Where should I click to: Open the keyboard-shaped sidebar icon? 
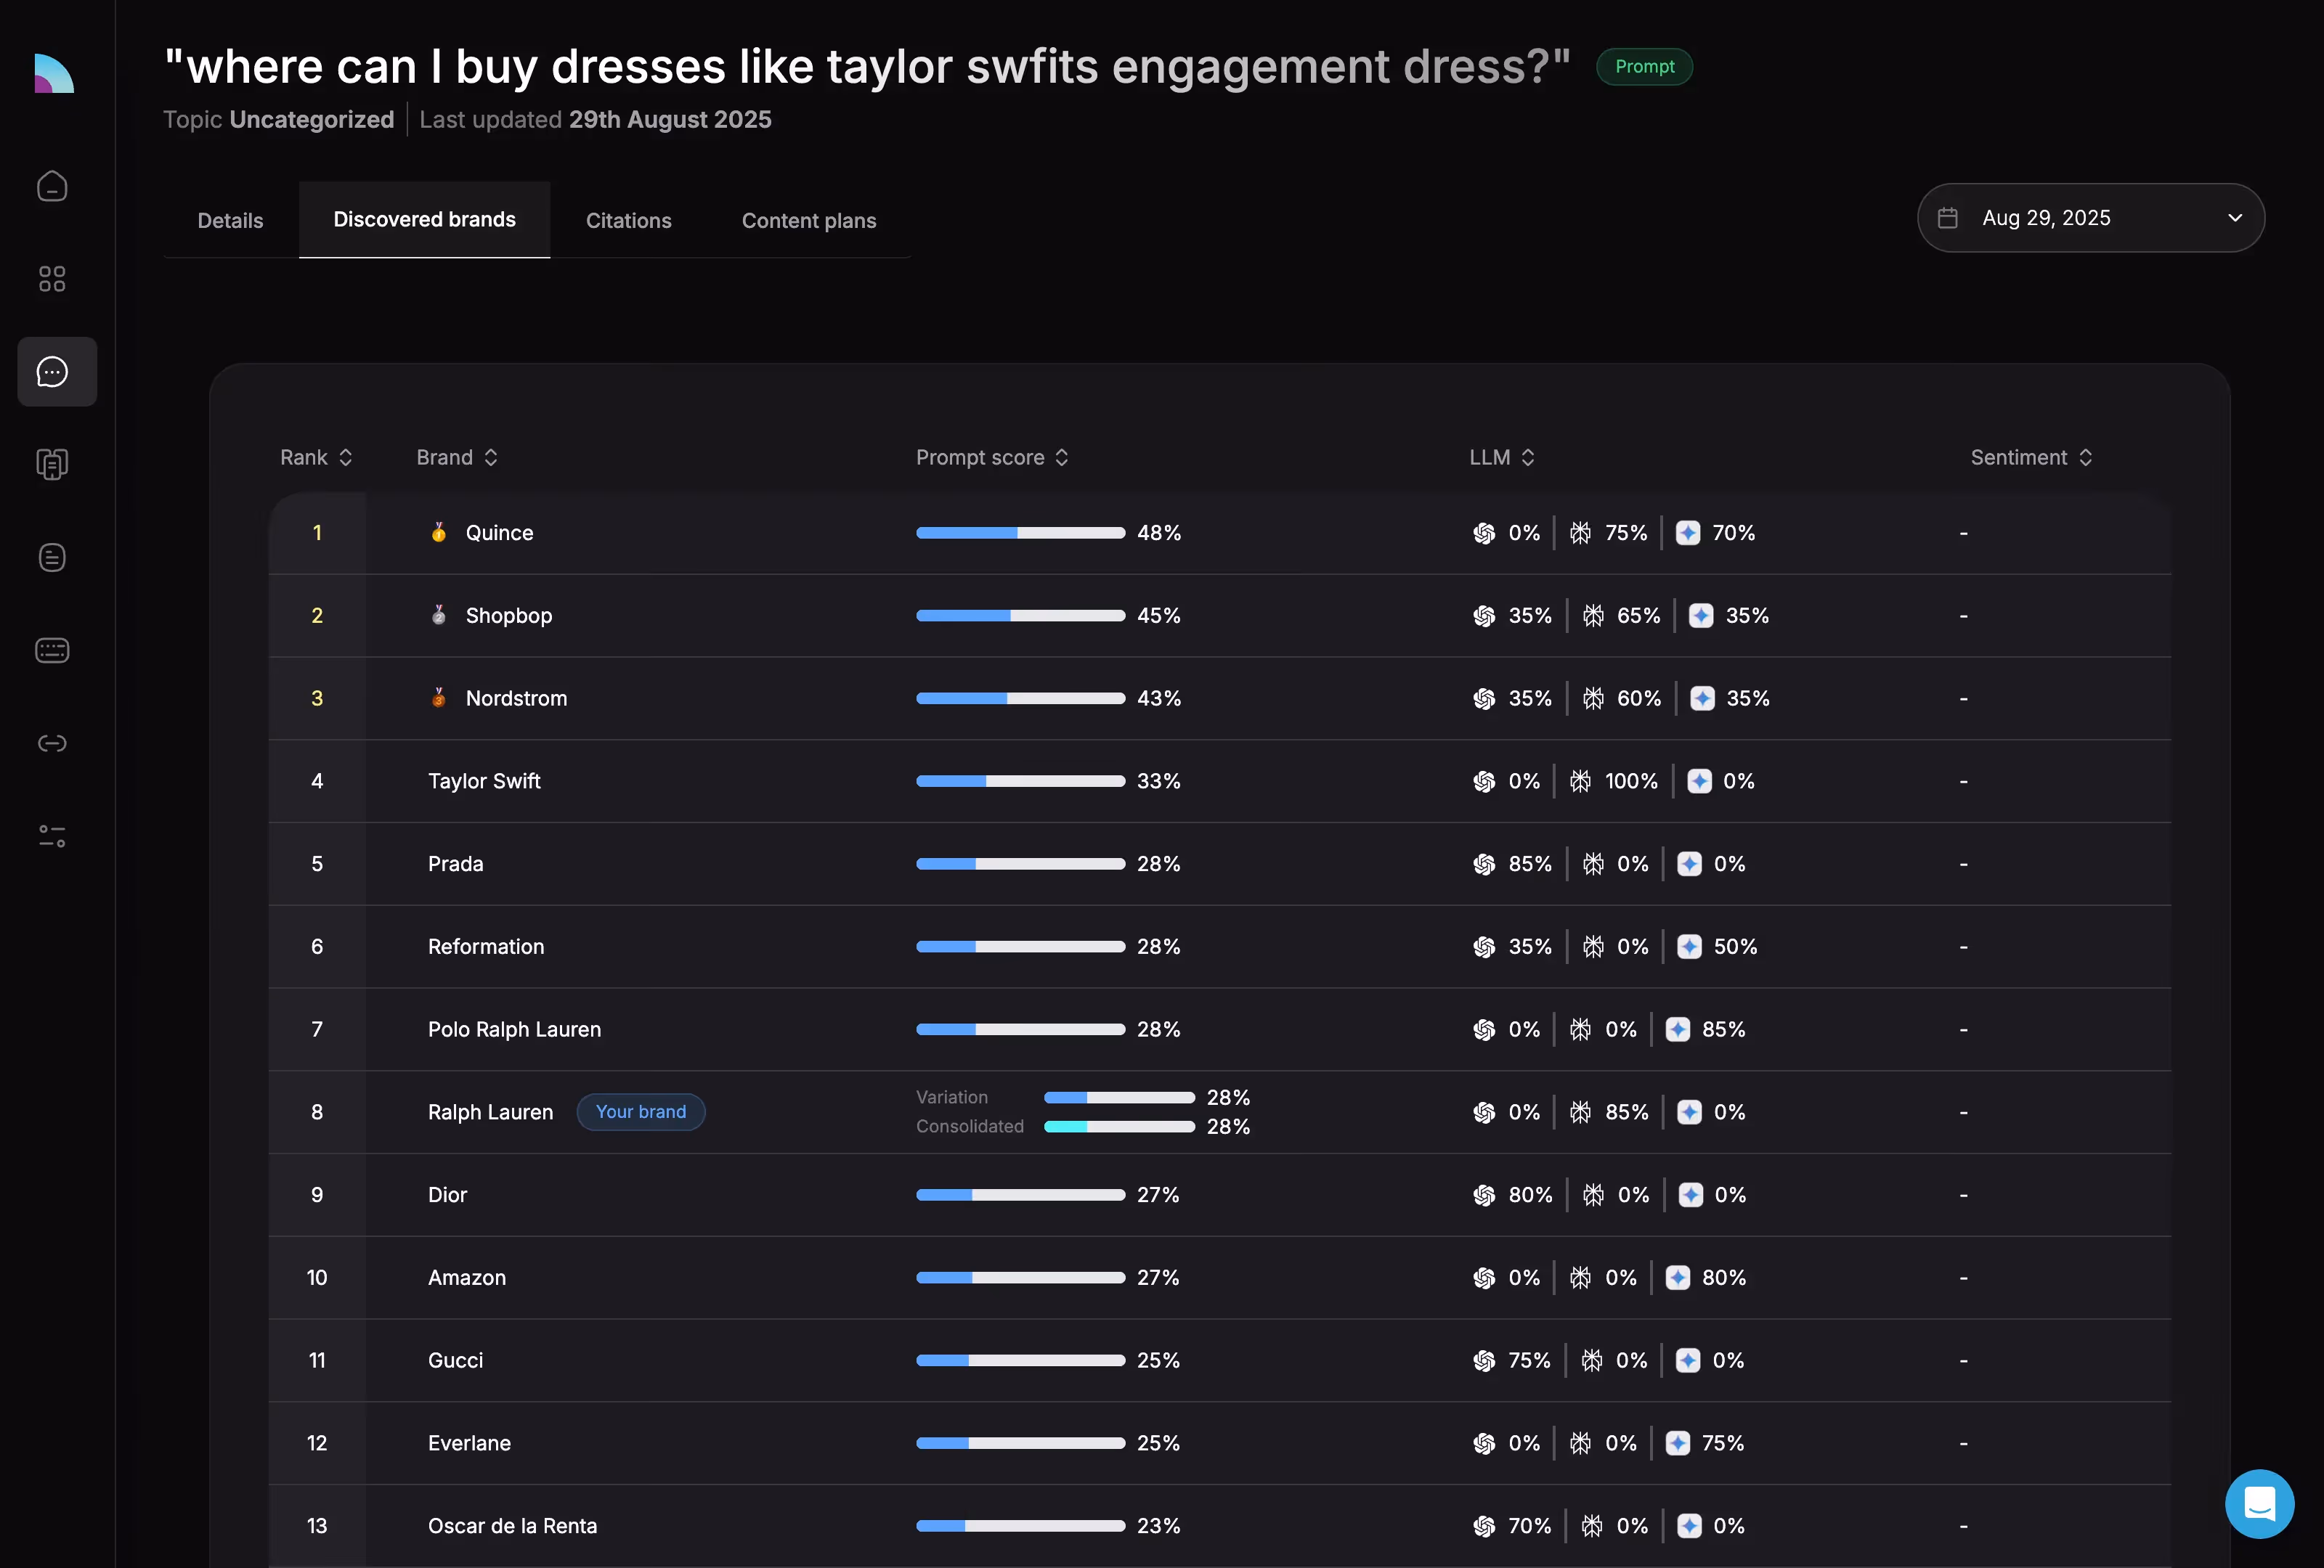52,650
